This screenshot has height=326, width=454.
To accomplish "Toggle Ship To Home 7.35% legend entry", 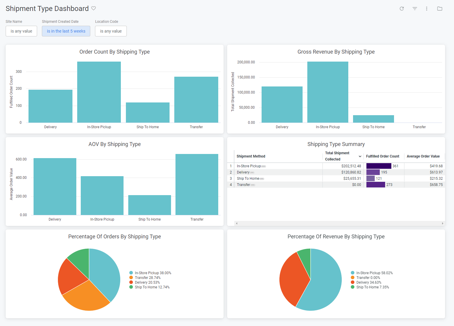I will tap(370, 287).
